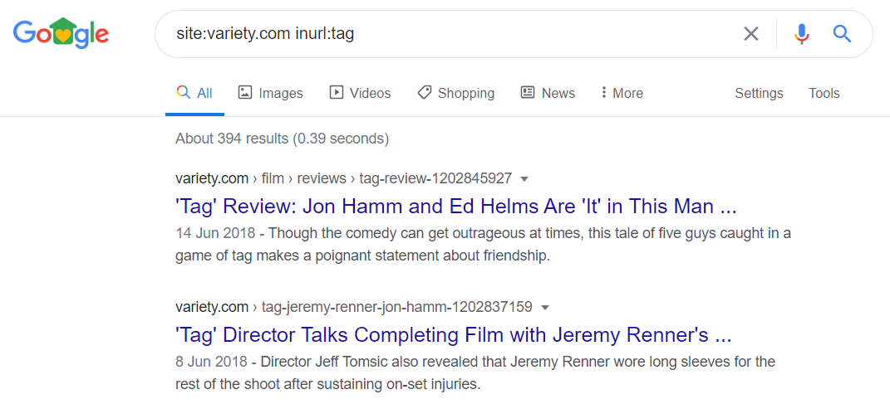Open the More search categories menu
This screenshot has width=890, height=404.
tap(622, 93)
